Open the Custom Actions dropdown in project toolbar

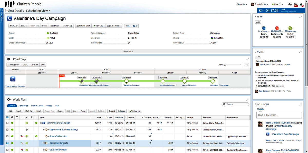[x=114, y=26]
